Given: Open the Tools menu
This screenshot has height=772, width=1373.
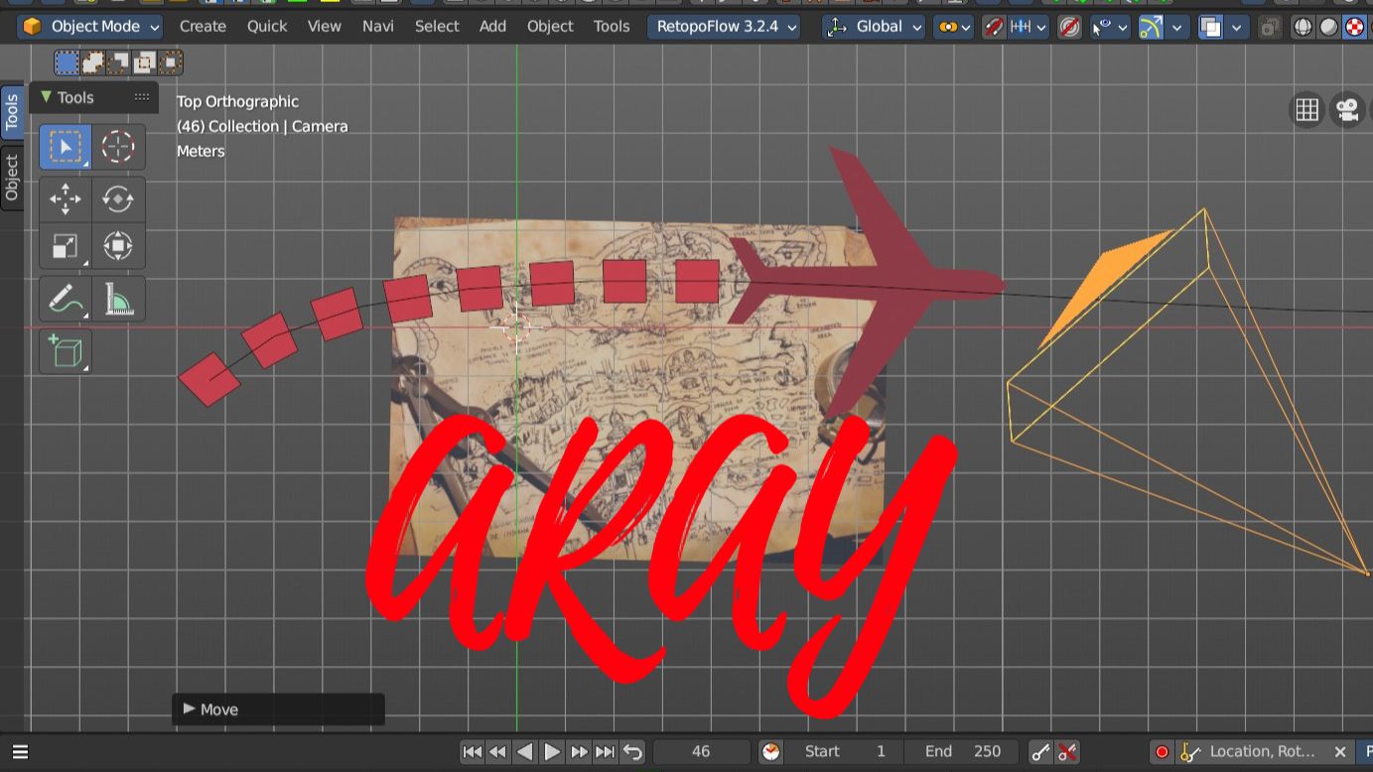Looking at the screenshot, I should coord(612,27).
